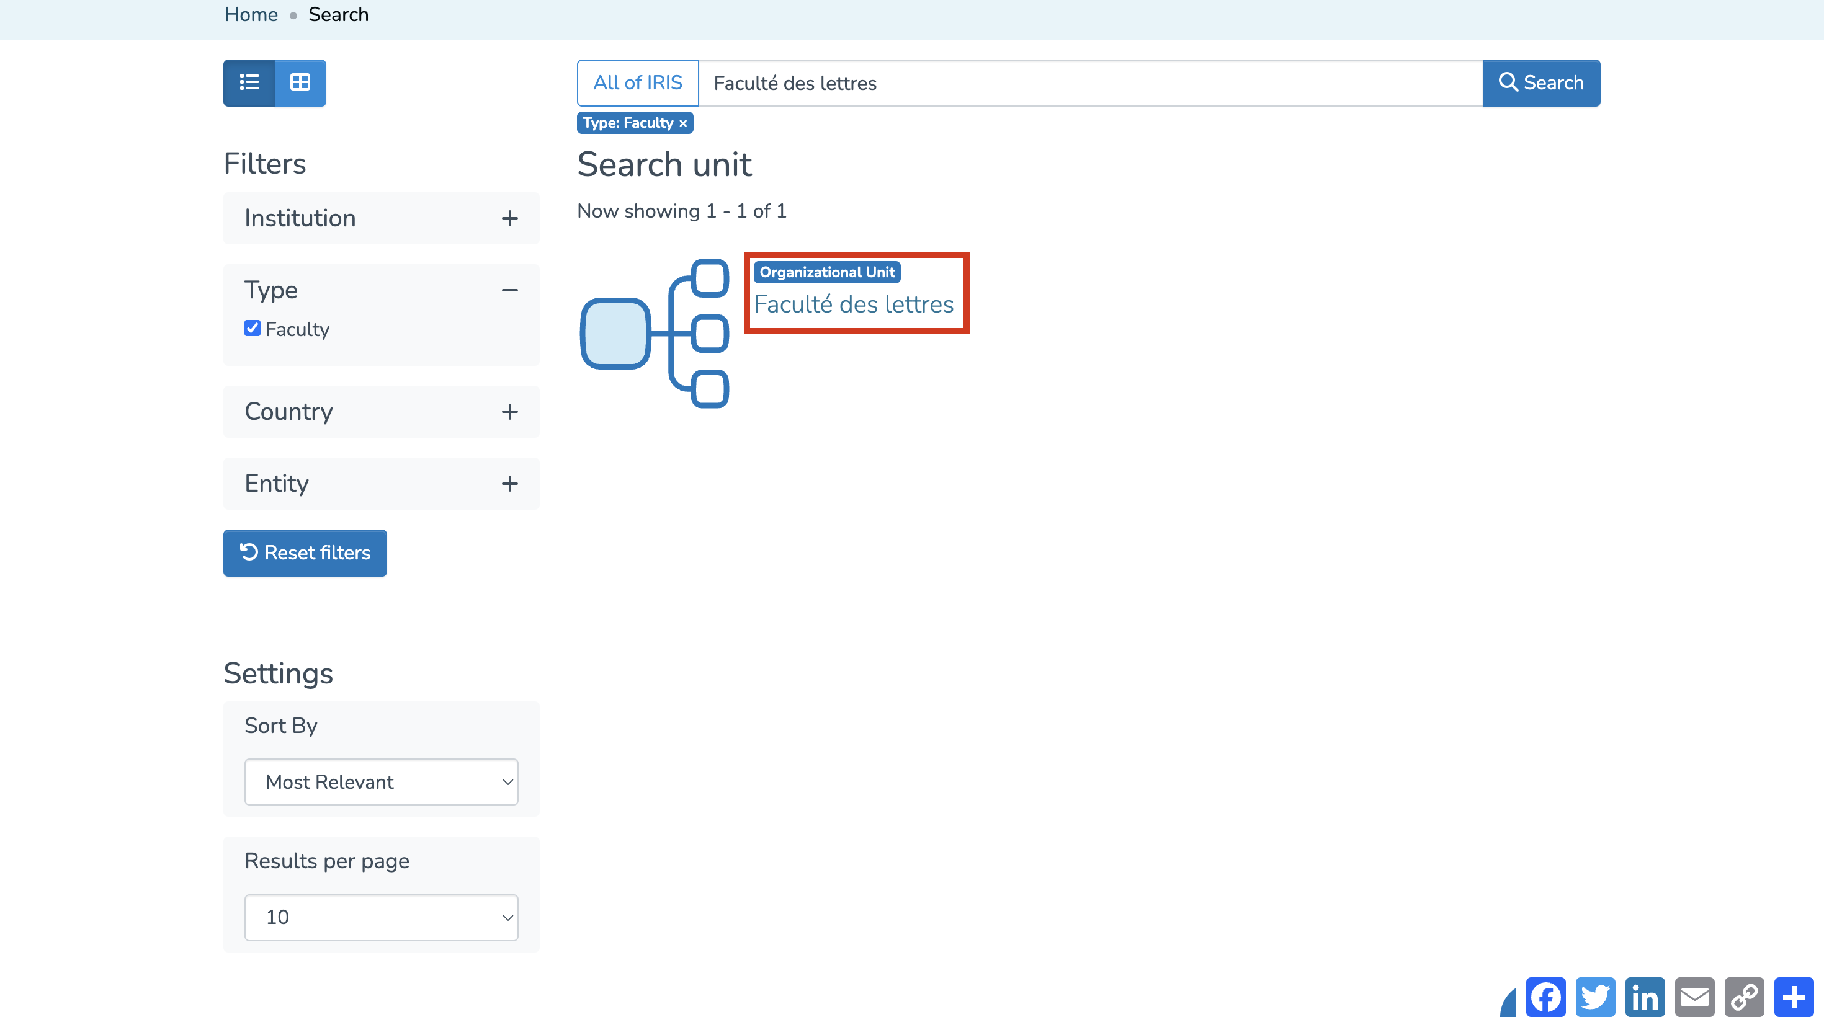Open Results per page dropdown

point(381,918)
